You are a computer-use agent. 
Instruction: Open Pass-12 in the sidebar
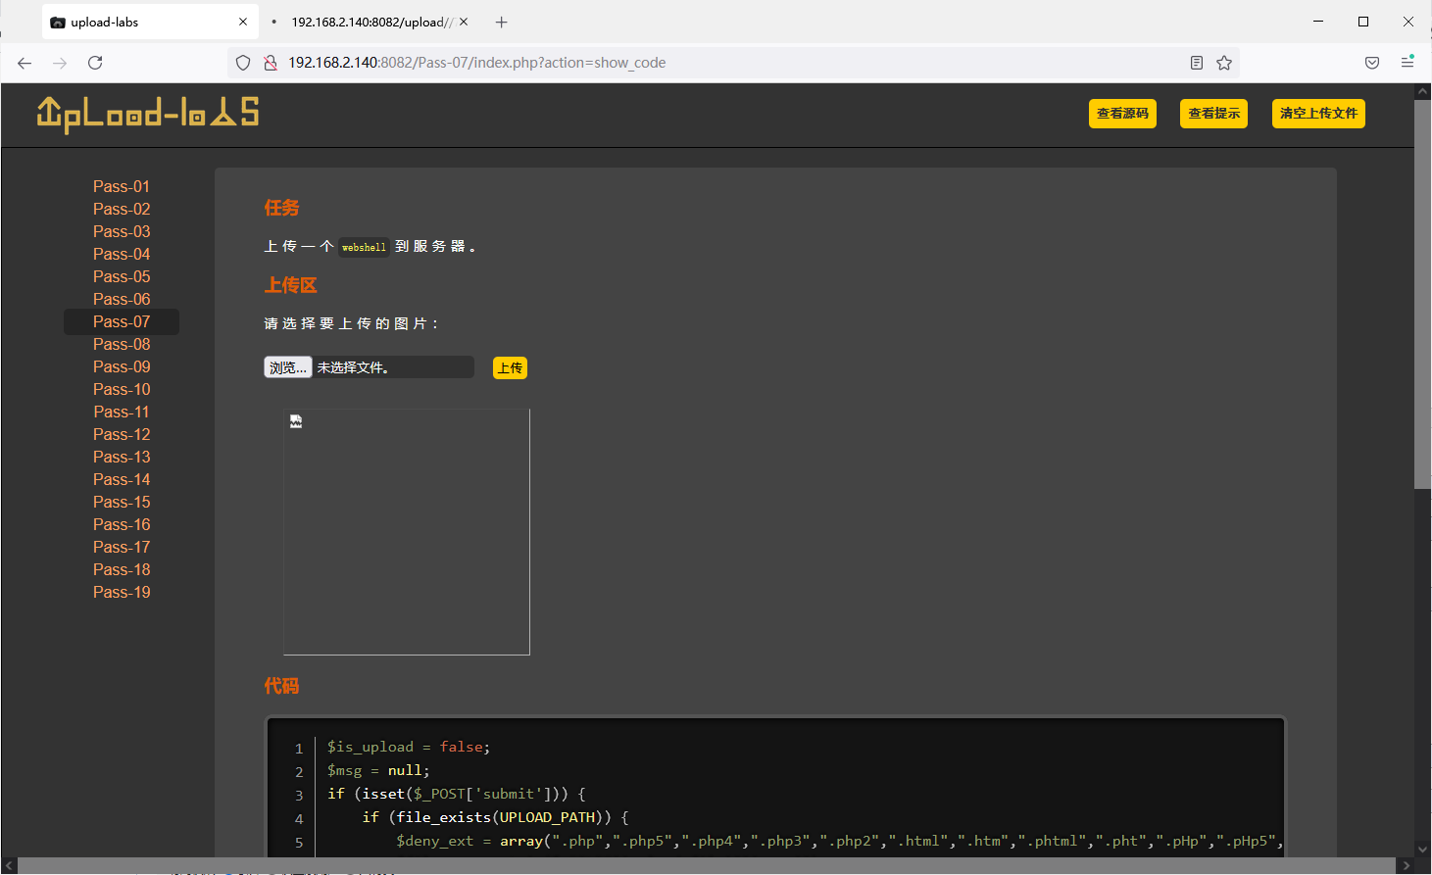click(x=122, y=434)
